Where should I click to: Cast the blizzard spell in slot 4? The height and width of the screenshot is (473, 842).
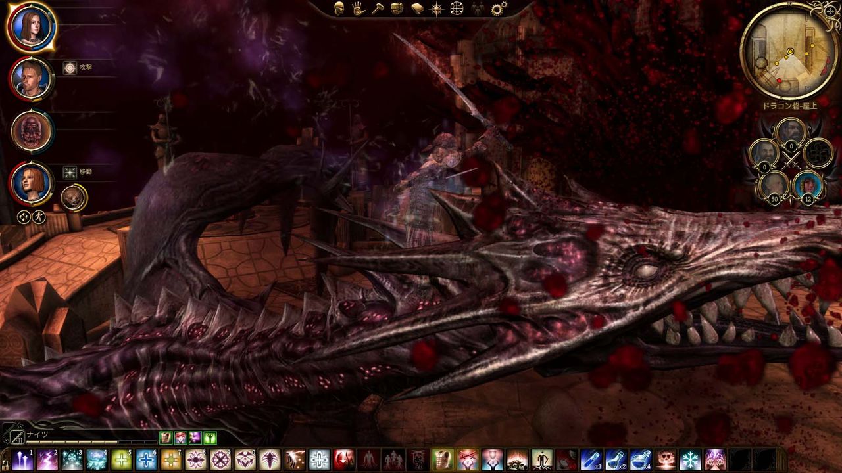[97, 460]
